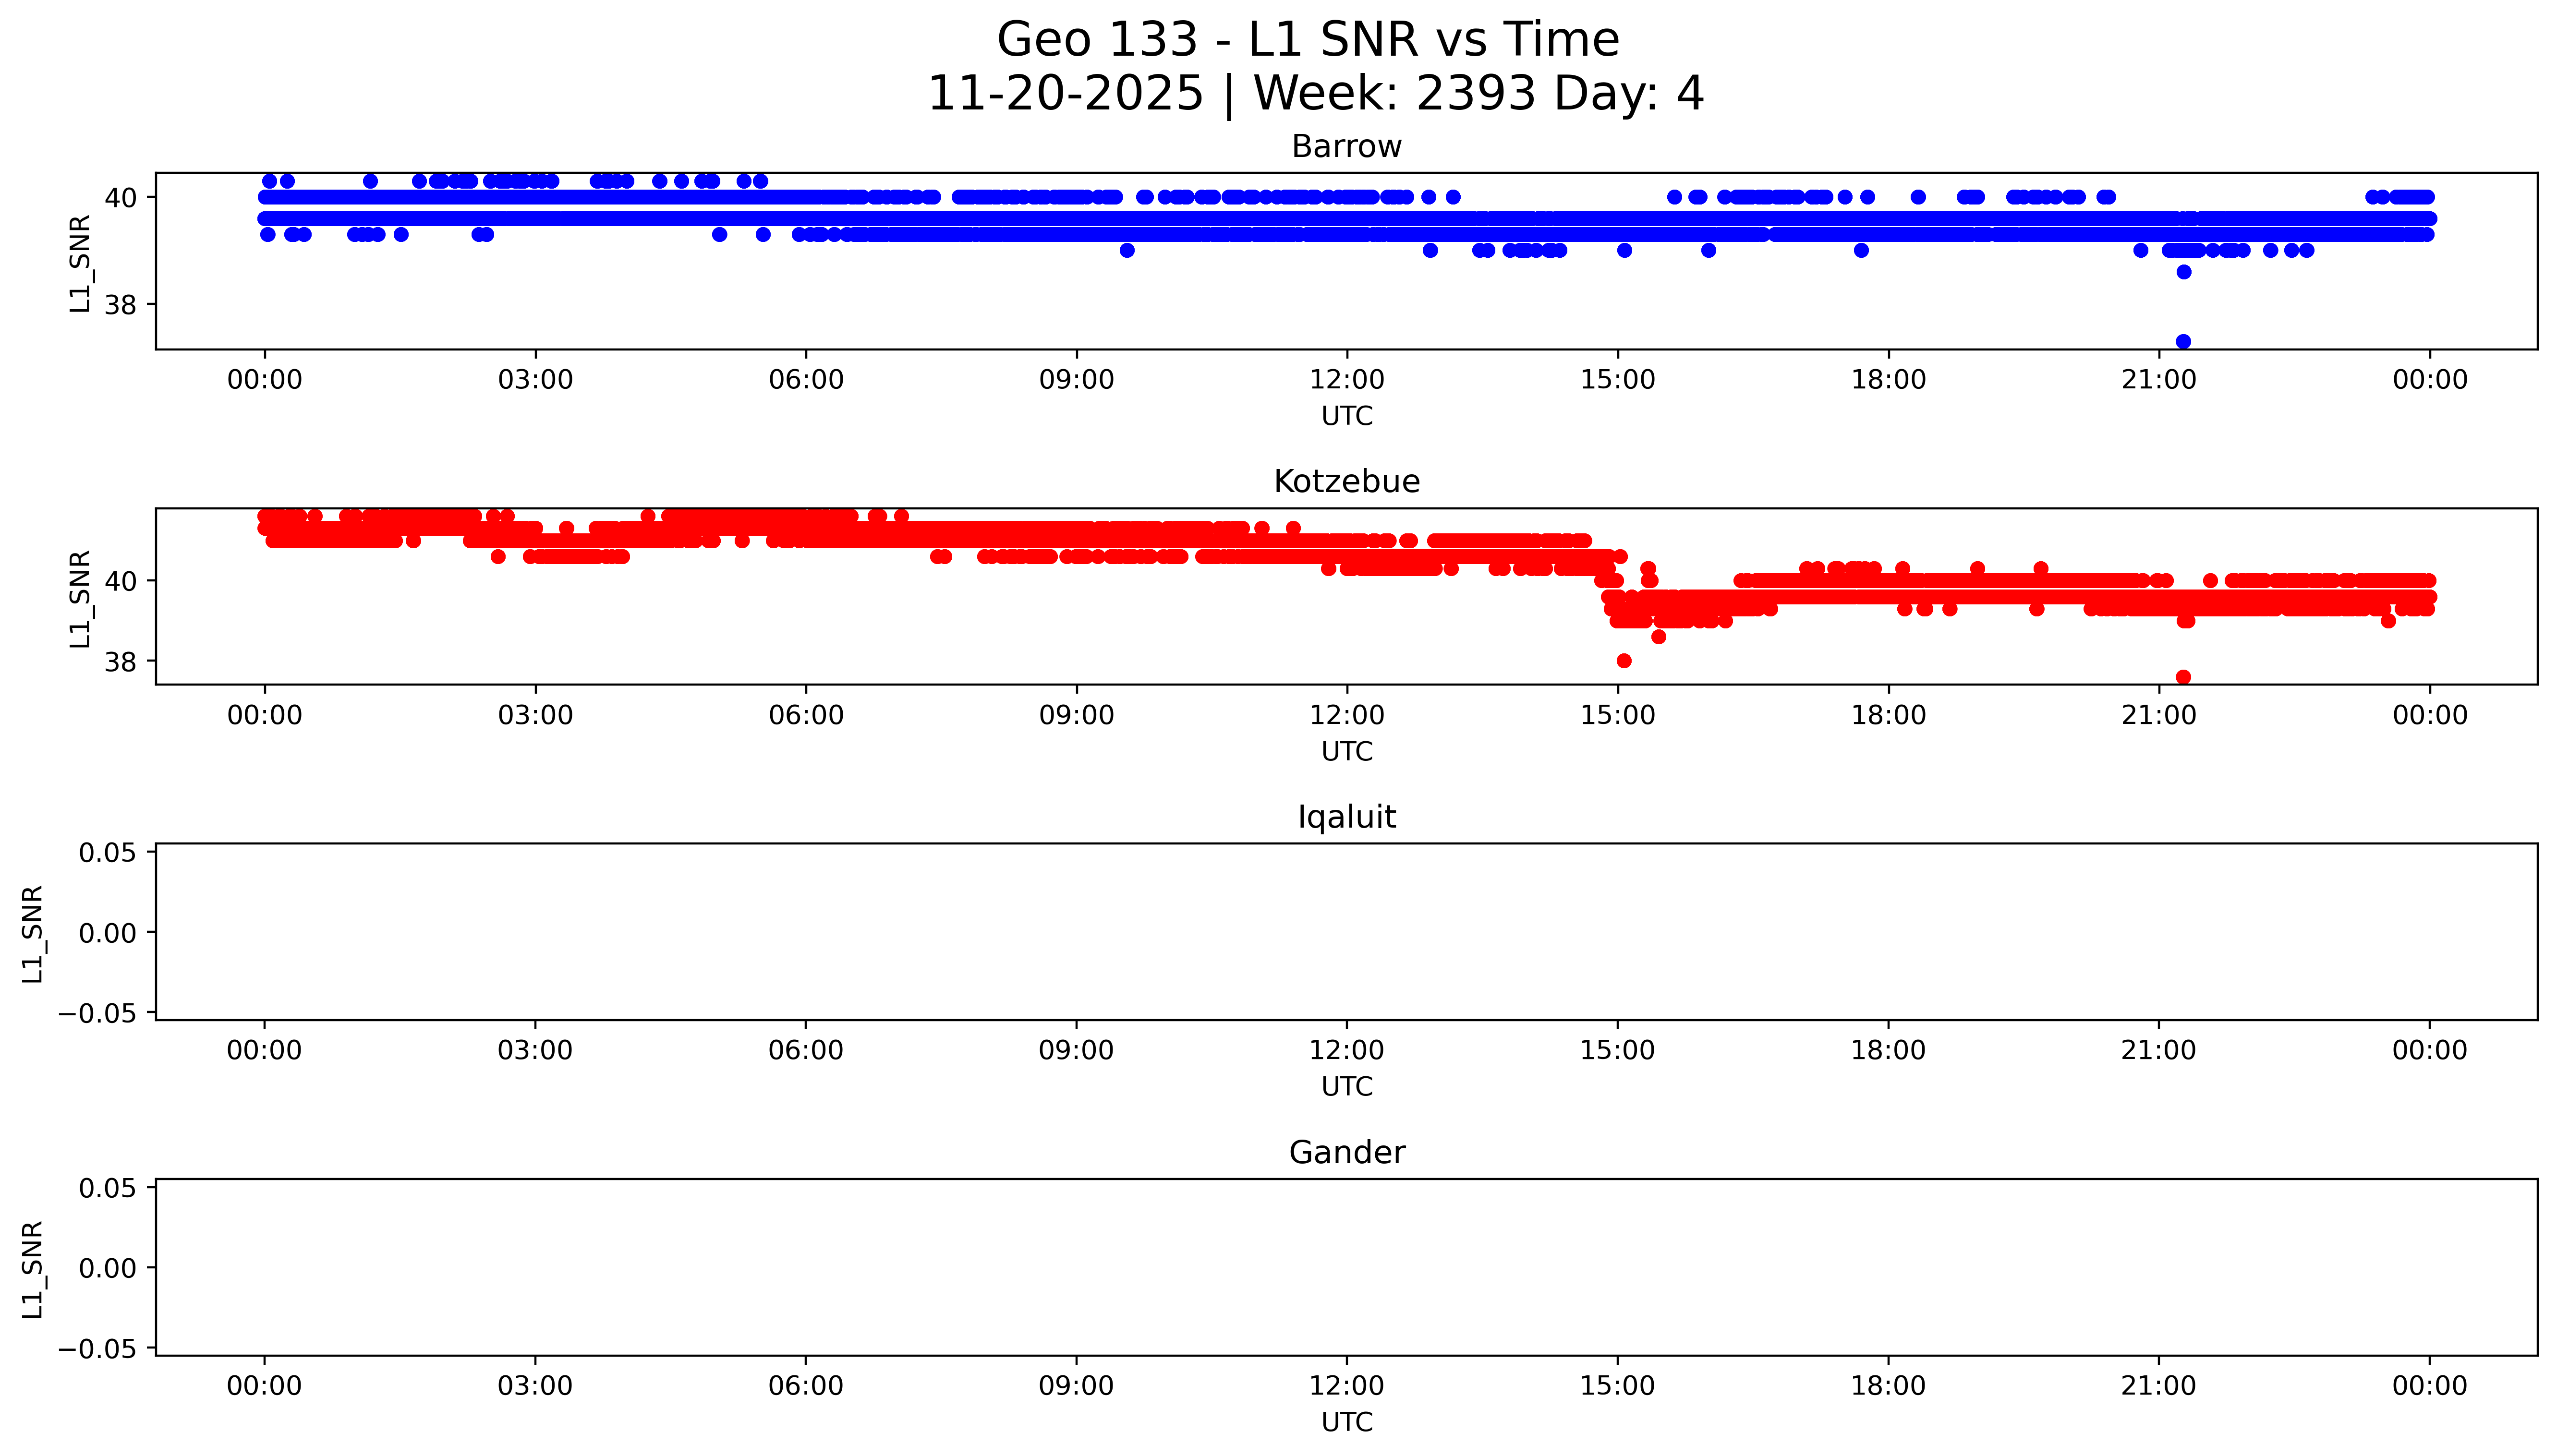Click the Iqaluit subplot title
2557x1456 pixels.
(x=1346, y=817)
